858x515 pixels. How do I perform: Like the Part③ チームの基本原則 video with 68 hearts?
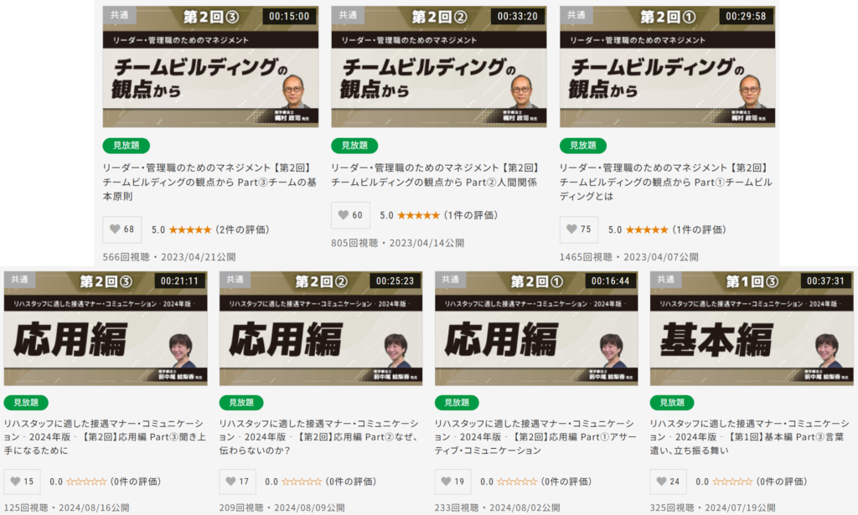tap(122, 229)
